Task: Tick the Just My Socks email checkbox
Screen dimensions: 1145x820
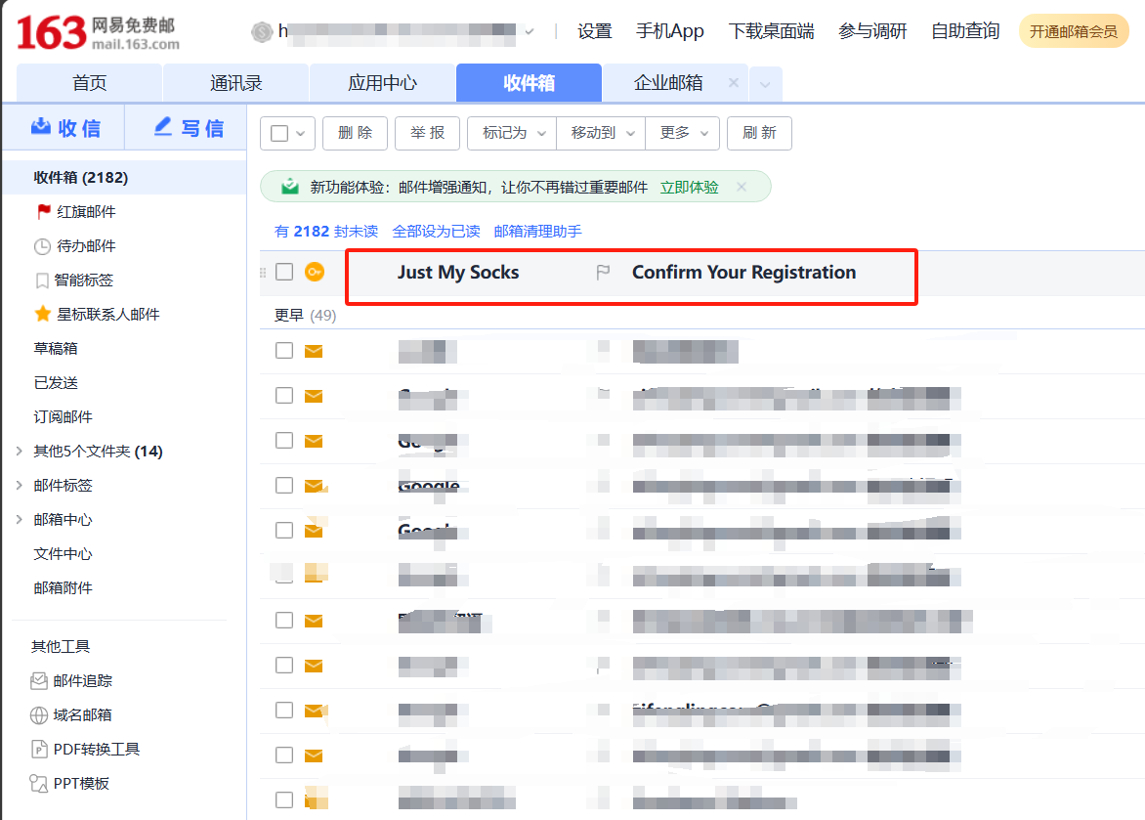Action: pyautogui.click(x=284, y=272)
